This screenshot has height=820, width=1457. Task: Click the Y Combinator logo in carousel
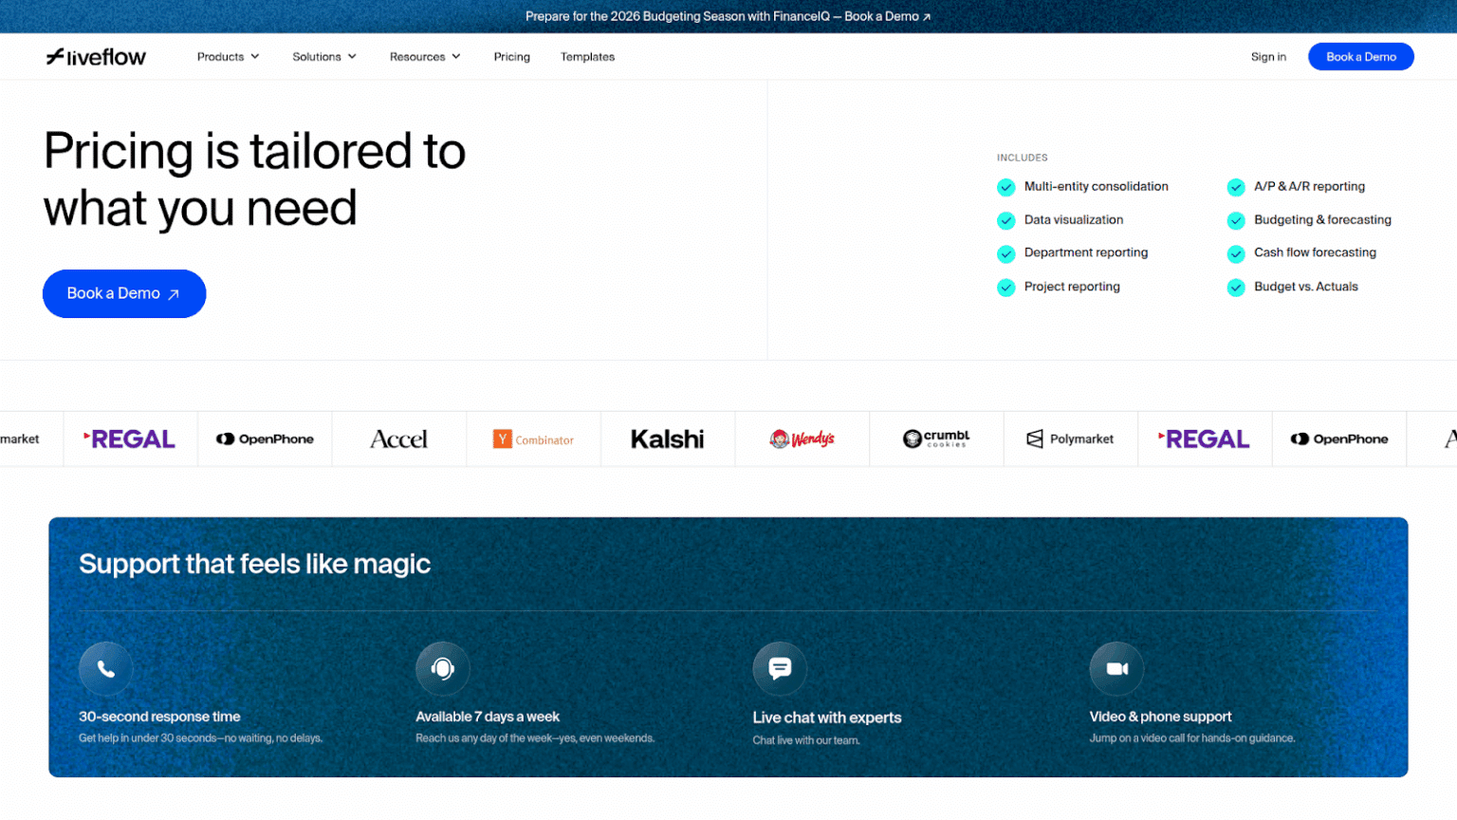tap(533, 438)
